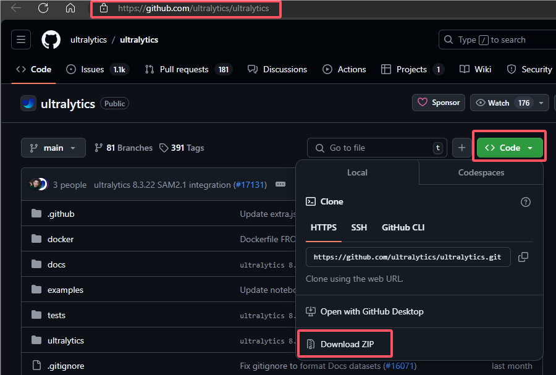556x375 pixels.
Task: Open the #16071 pull request link
Action: point(400,366)
